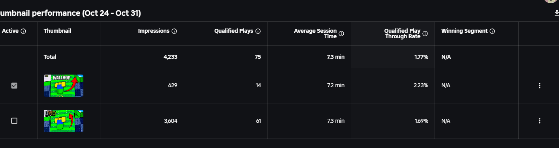Click the Winning Segment info icon

[x=492, y=31]
